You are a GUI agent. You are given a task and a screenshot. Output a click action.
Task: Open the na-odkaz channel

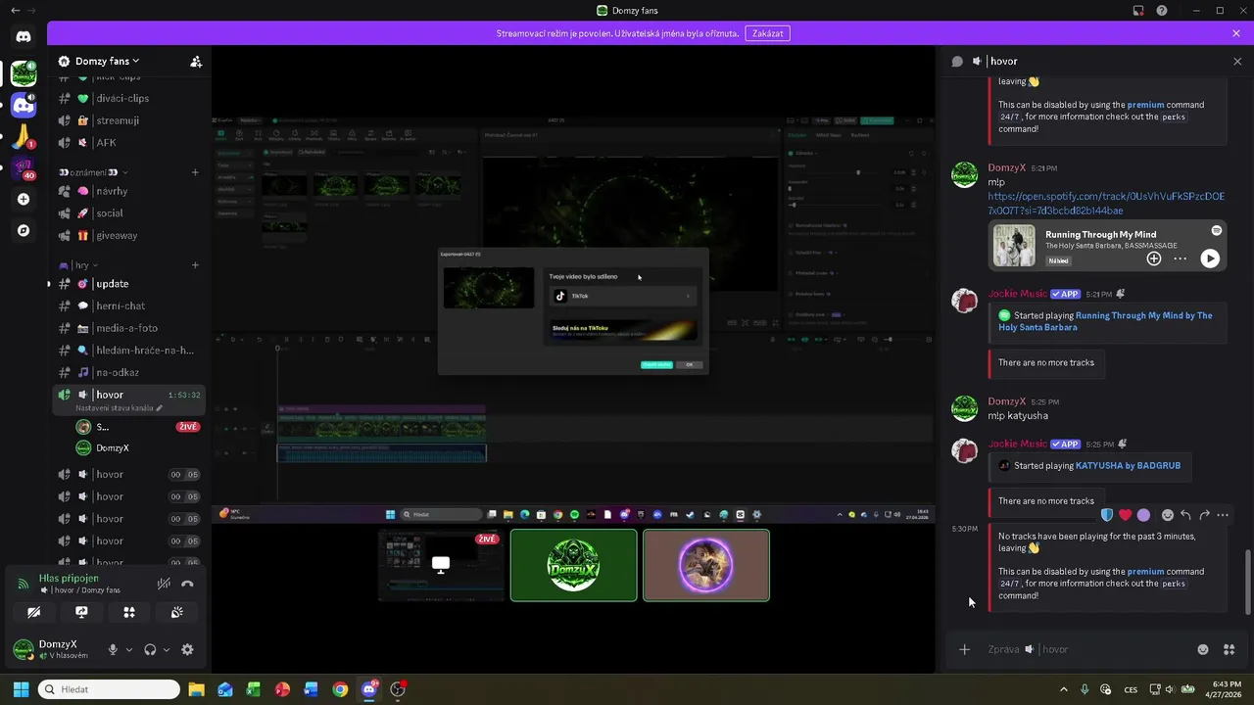pos(128,372)
